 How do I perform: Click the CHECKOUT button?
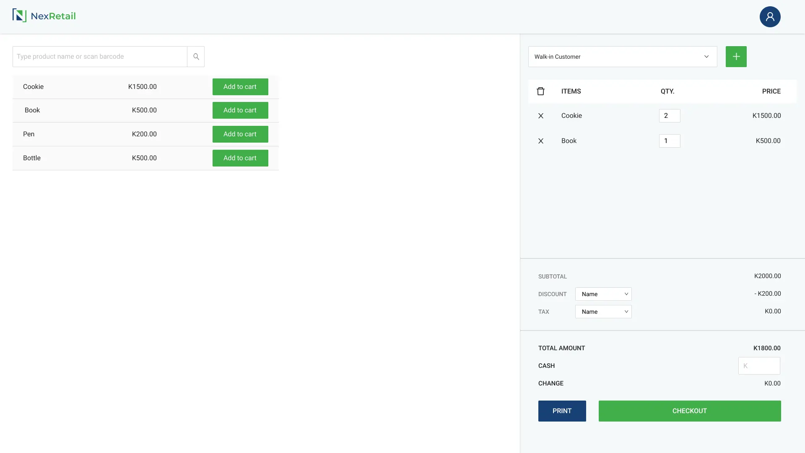[689, 411]
